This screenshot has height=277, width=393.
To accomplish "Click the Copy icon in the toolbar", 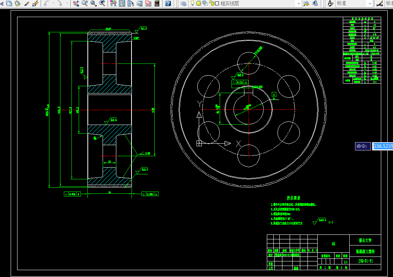I will pos(9,3).
